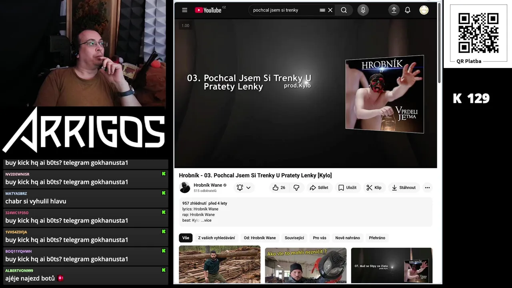Click the QR Platba code
The height and width of the screenshot is (288, 512).
point(478,33)
